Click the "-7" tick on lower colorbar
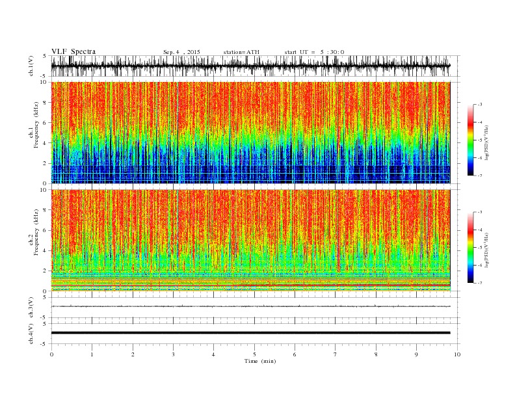515x398 pixels. coord(480,283)
